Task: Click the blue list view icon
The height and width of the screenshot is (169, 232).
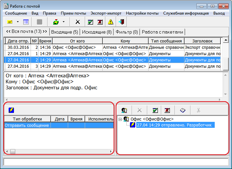Action: tap(26, 22)
